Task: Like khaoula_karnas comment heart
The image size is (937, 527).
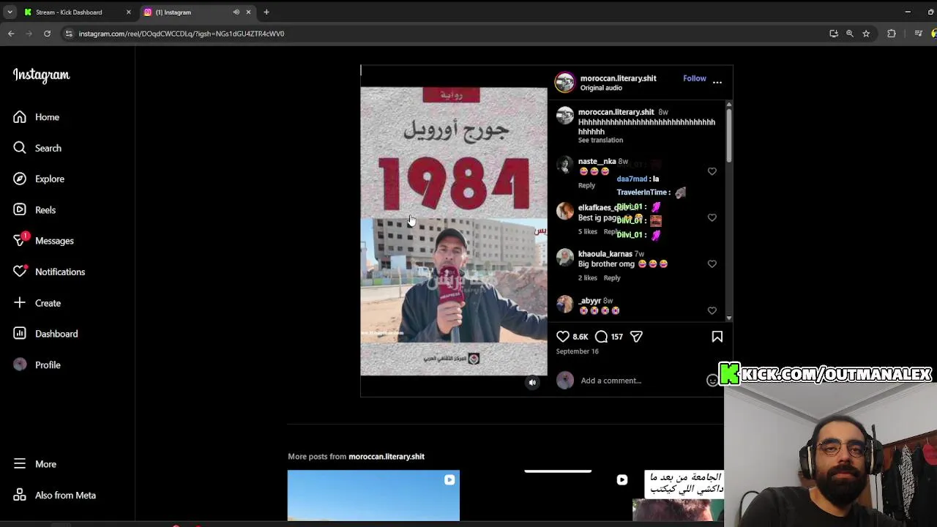Action: (x=712, y=263)
